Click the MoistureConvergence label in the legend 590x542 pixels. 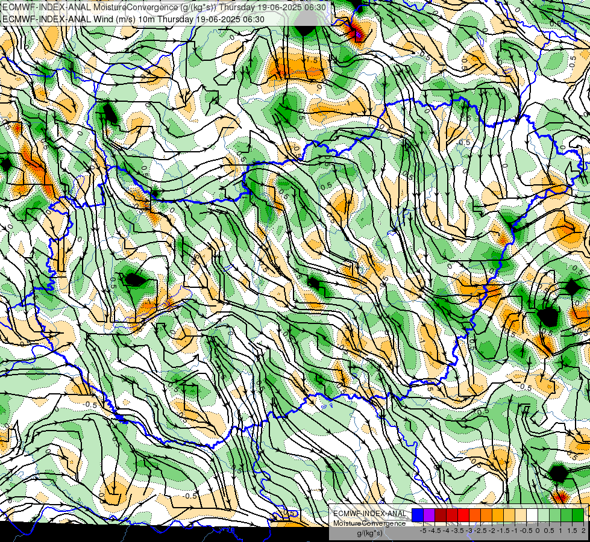tap(369, 523)
